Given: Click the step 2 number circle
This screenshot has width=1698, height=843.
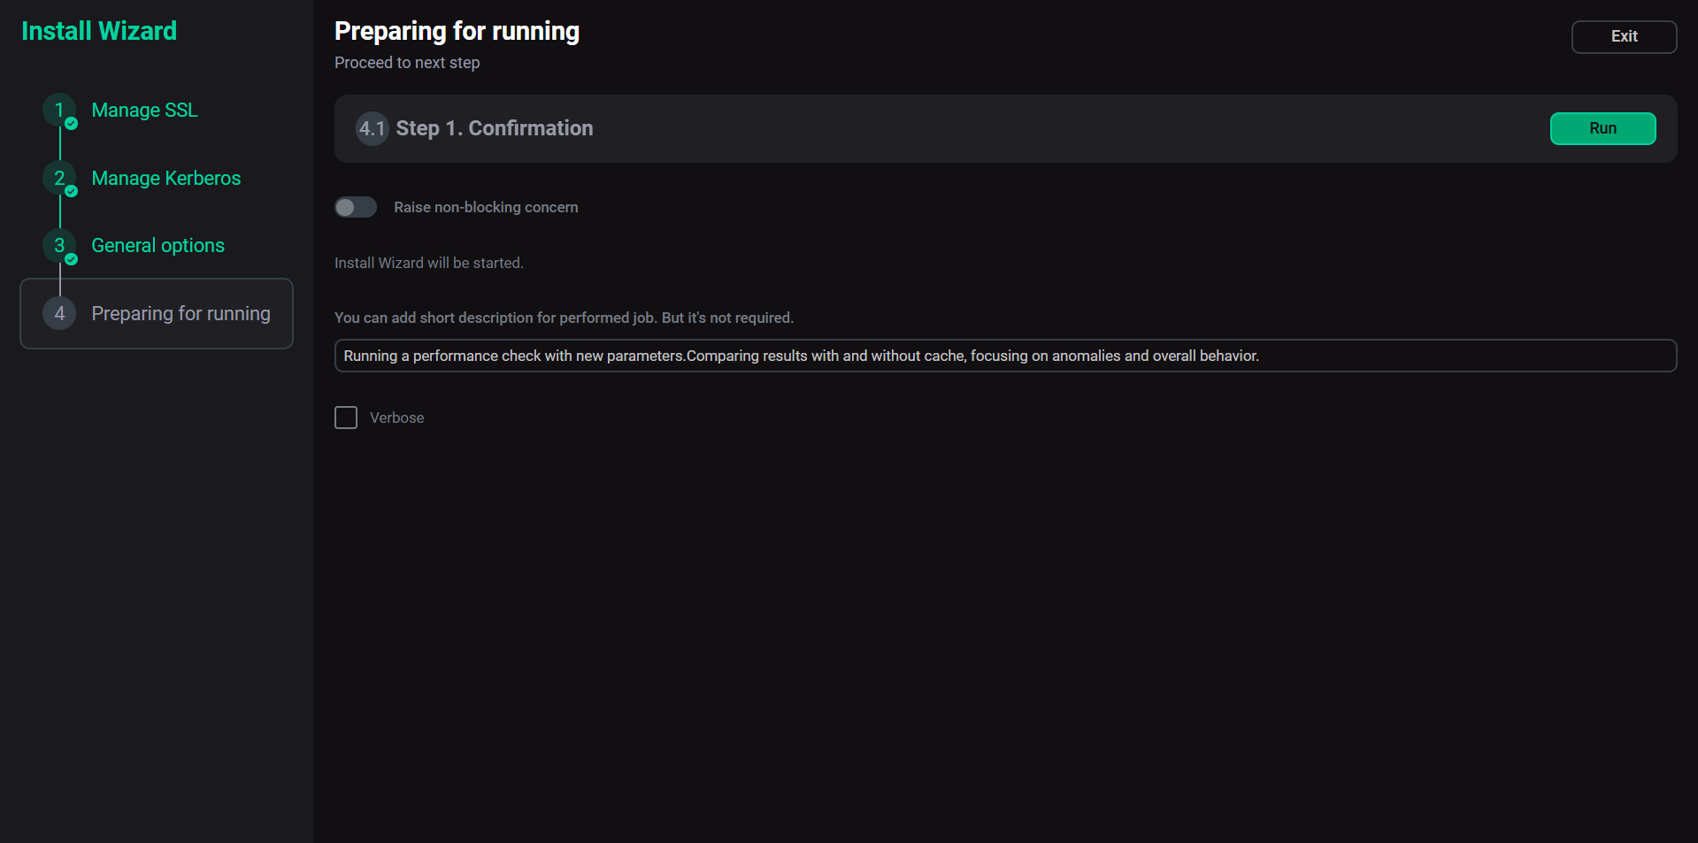Looking at the screenshot, I should pyautogui.click(x=58, y=178).
